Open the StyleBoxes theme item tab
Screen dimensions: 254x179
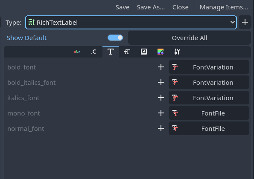[161, 52]
